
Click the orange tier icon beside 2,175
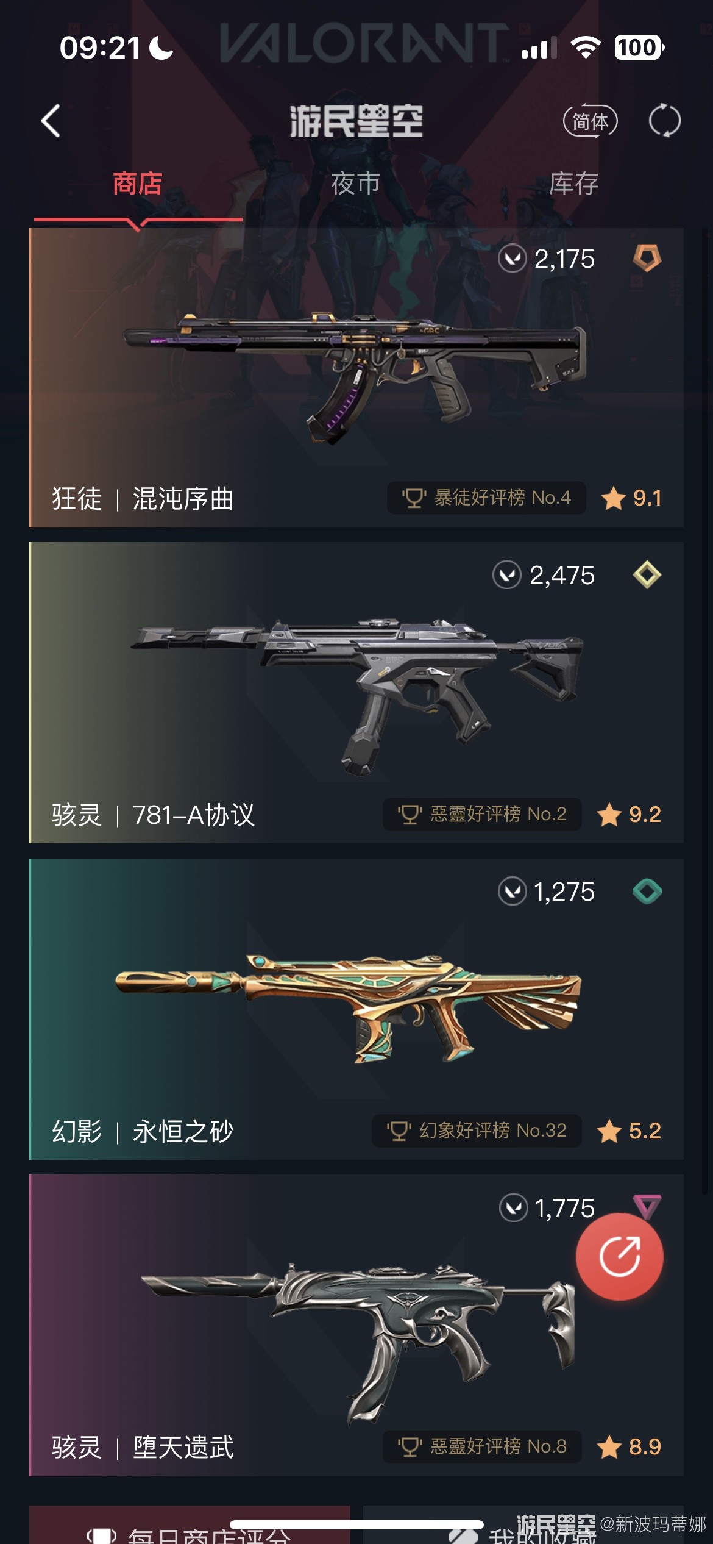647,259
